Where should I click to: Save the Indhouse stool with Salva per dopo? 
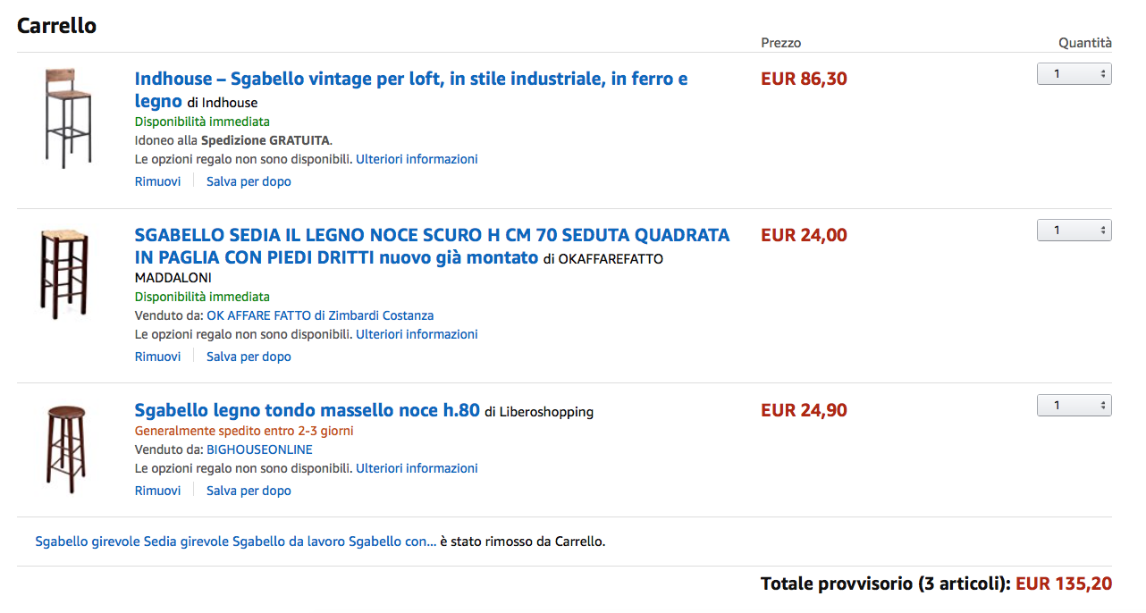(249, 181)
